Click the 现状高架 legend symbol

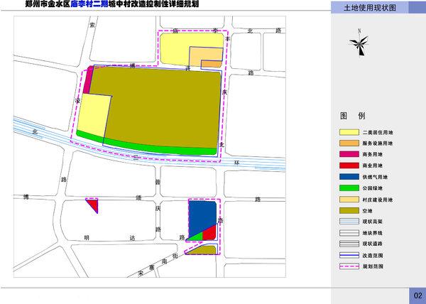pyautogui.click(x=349, y=221)
